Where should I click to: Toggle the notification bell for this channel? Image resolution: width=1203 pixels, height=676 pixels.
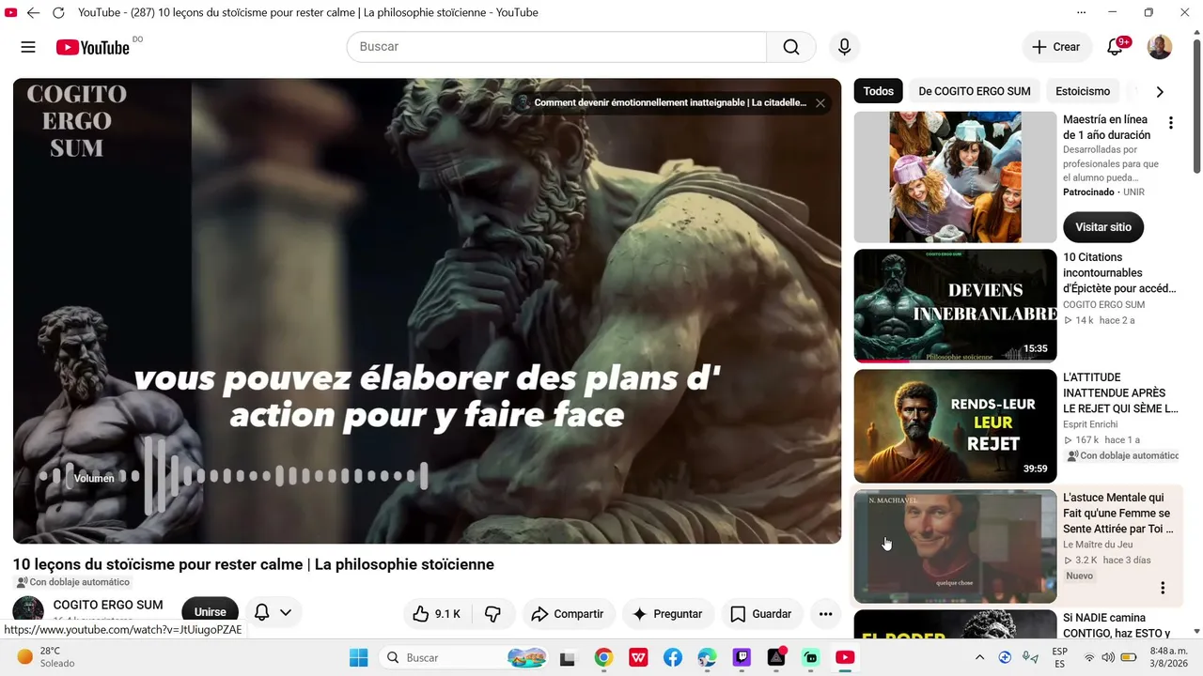(x=262, y=613)
